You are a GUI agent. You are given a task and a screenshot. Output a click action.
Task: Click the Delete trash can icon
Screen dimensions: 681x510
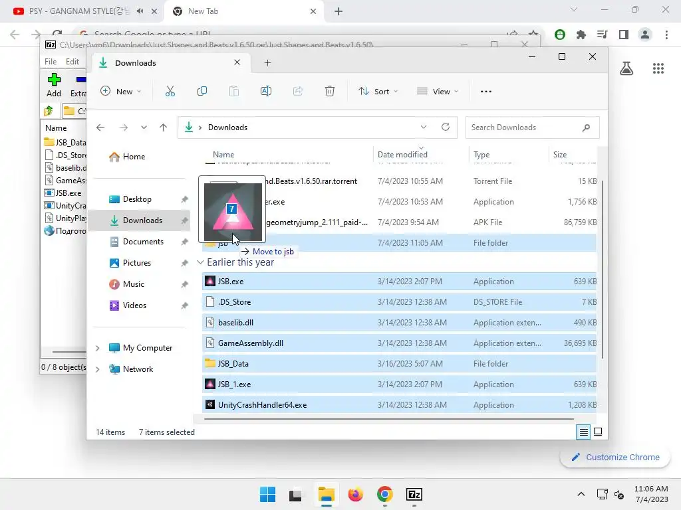click(x=330, y=91)
